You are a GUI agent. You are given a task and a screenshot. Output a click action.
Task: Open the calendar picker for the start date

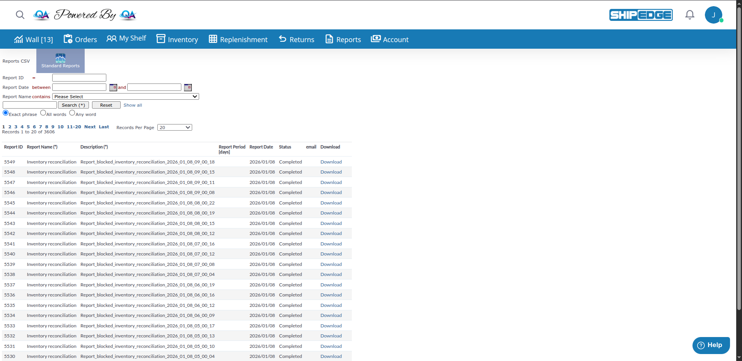tap(113, 87)
